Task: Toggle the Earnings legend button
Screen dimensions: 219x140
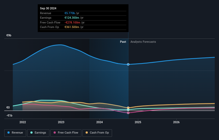Action: 38,133
